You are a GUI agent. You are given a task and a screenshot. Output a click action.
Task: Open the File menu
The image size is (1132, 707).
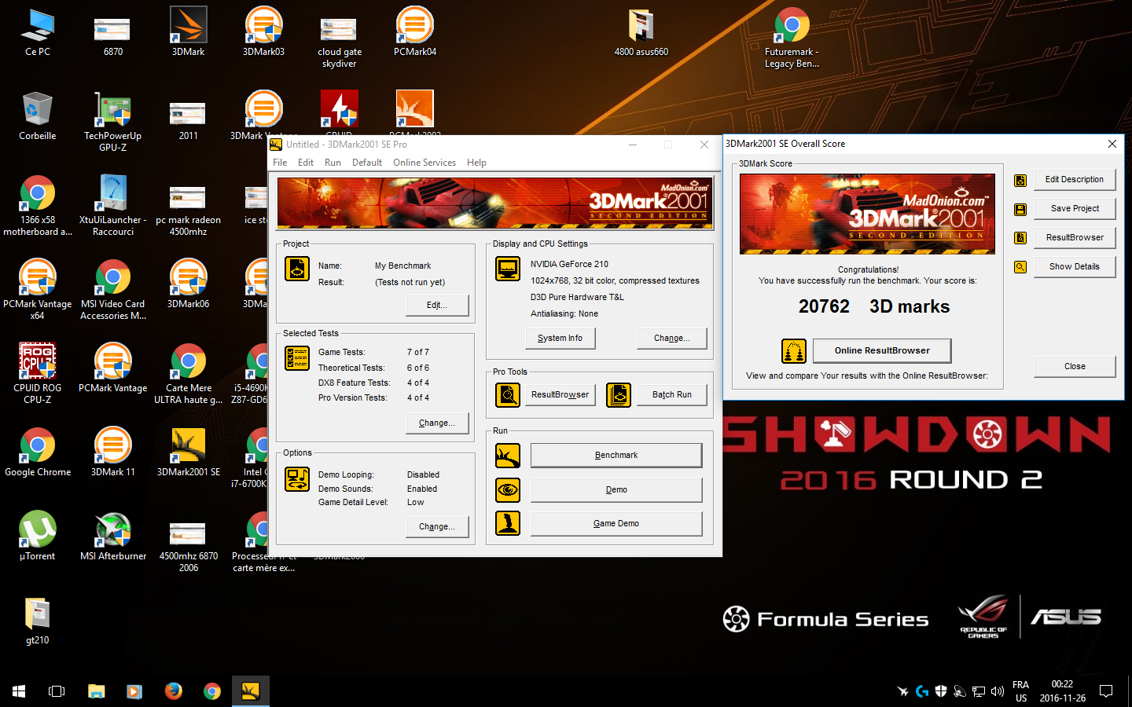[x=280, y=163]
